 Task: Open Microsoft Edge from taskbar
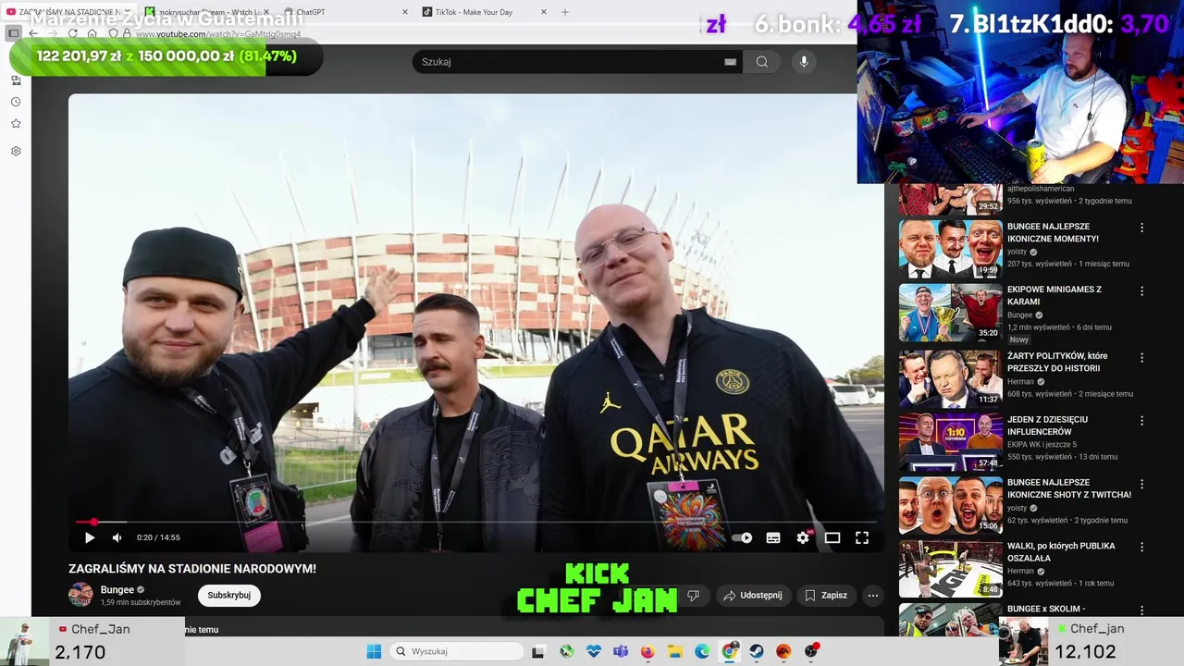(702, 651)
